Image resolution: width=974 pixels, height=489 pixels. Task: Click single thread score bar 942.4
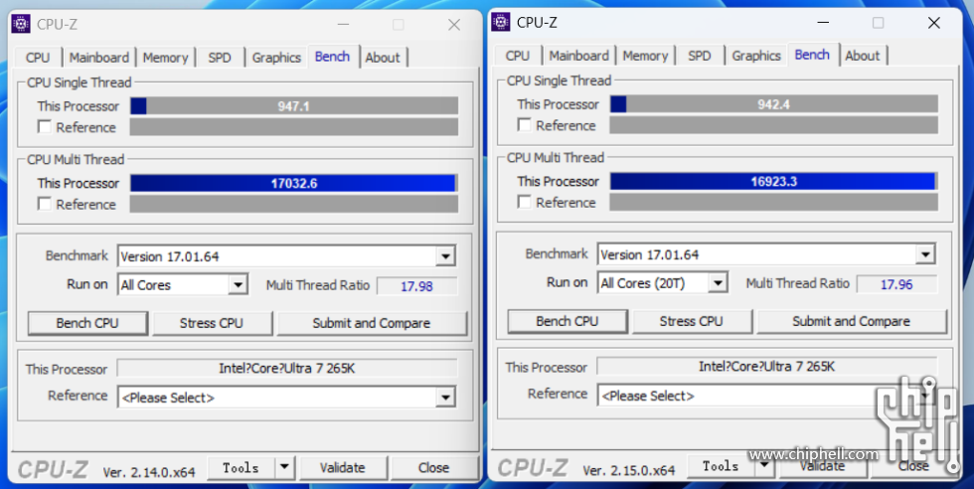pyautogui.click(x=774, y=104)
